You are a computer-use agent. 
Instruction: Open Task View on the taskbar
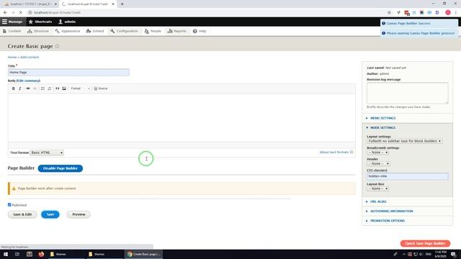pos(17,254)
